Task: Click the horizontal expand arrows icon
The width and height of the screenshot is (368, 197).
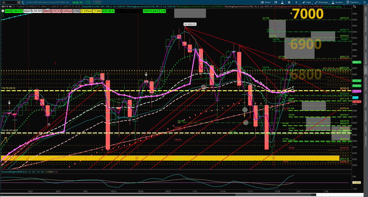Action: 326,195
